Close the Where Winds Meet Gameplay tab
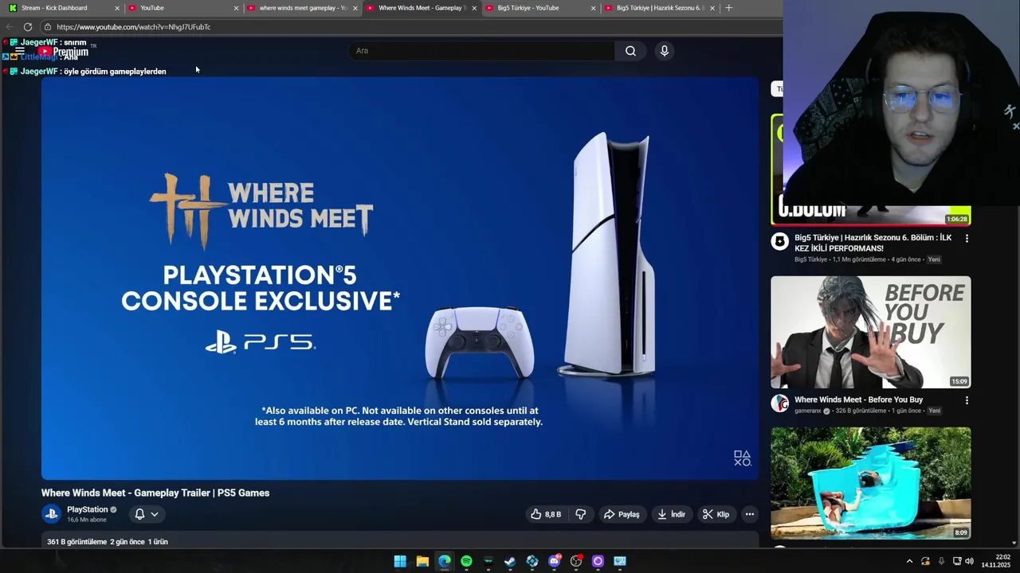This screenshot has height=573, width=1020. (x=474, y=8)
